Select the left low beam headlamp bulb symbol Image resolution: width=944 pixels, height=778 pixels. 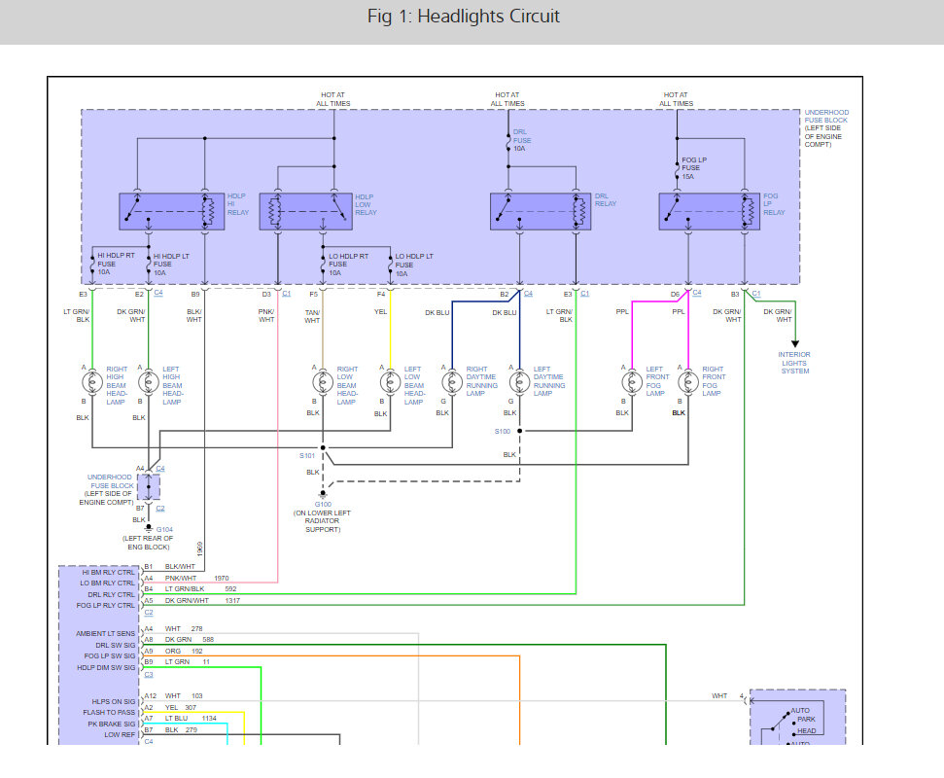pyautogui.click(x=390, y=382)
